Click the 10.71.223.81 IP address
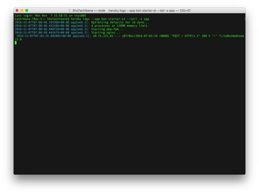The height and width of the screenshot is (194, 259). pyautogui.click(x=103, y=36)
